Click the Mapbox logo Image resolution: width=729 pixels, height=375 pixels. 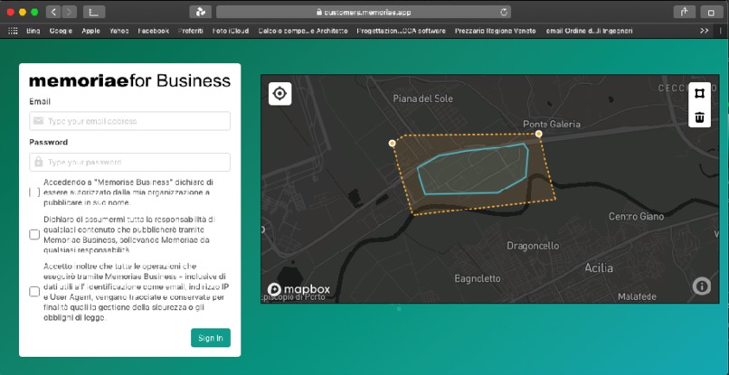[299, 289]
